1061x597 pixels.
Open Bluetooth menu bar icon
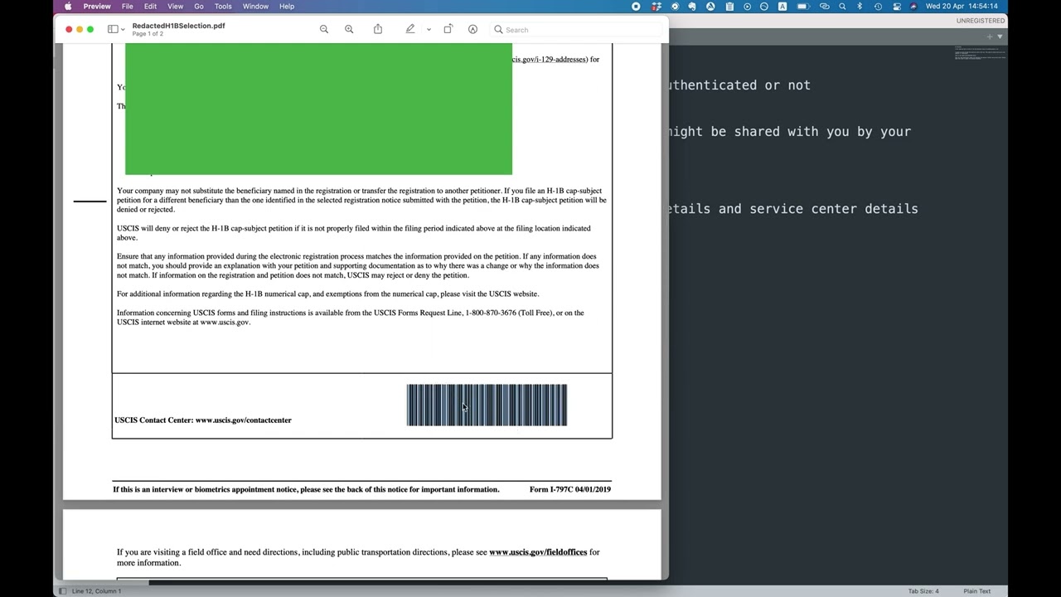(860, 6)
